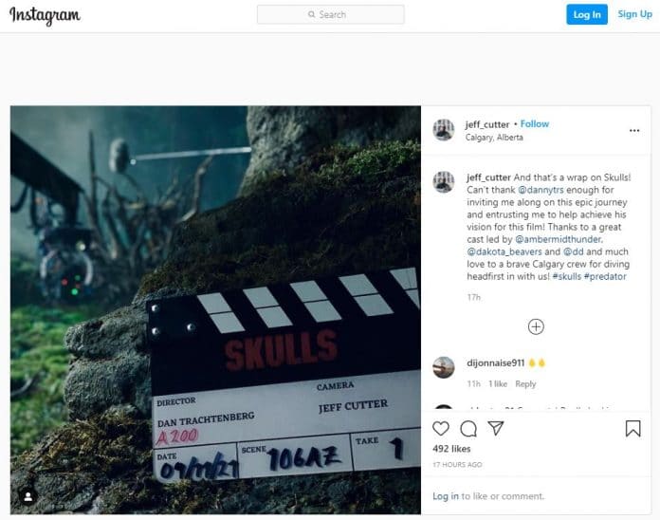The width and height of the screenshot is (660, 520).
Task: Open jeff_cutter username in the caption
Action: pyautogui.click(x=488, y=177)
